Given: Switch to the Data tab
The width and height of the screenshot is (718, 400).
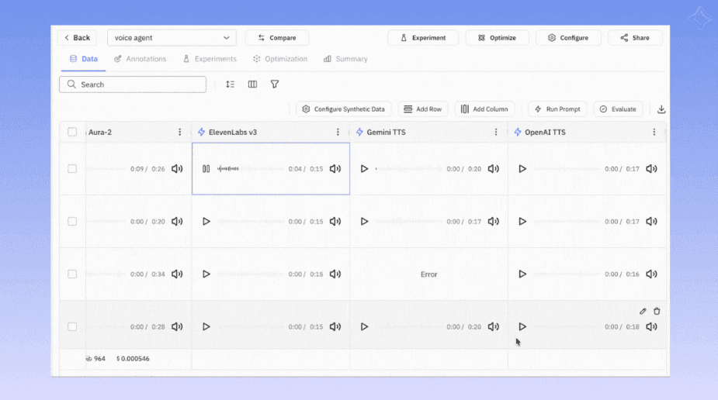Looking at the screenshot, I should (83, 59).
